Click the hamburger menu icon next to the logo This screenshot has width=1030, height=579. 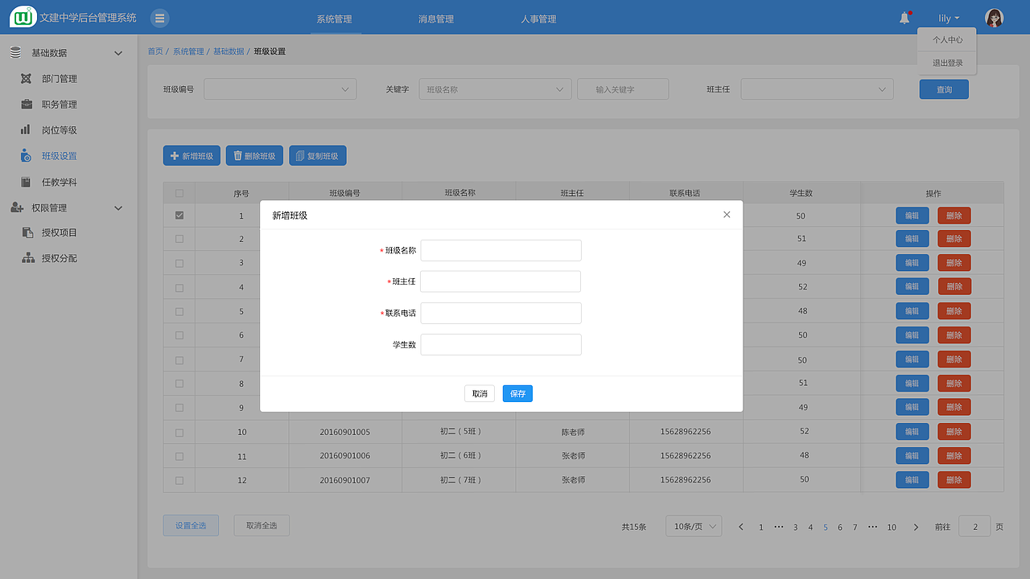click(159, 17)
